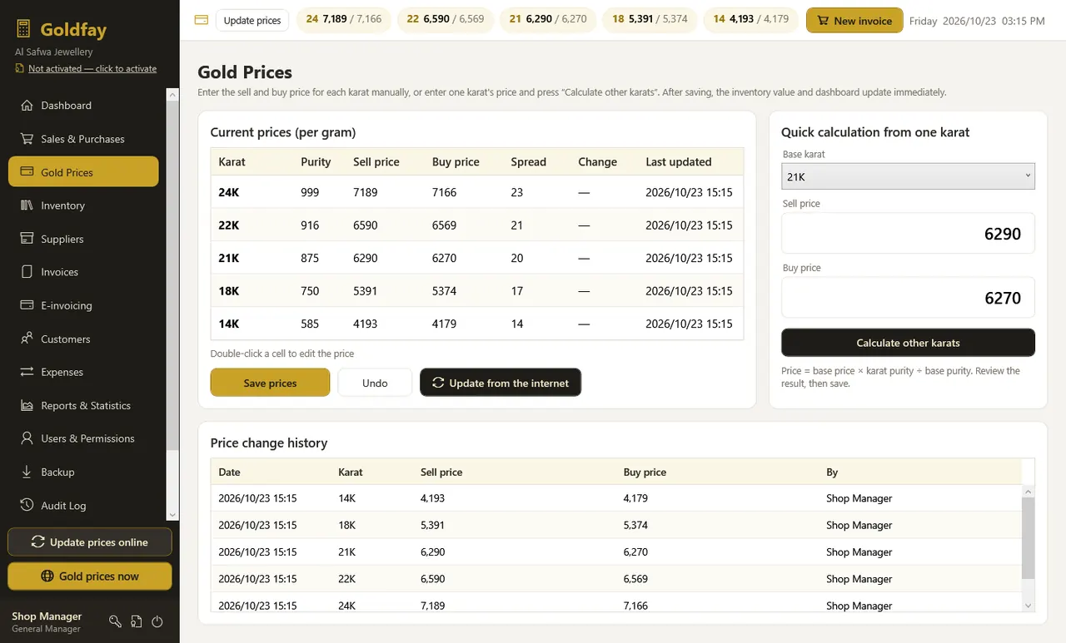
Task: Click the 14 karat price chip in top bar
Action: click(x=751, y=20)
